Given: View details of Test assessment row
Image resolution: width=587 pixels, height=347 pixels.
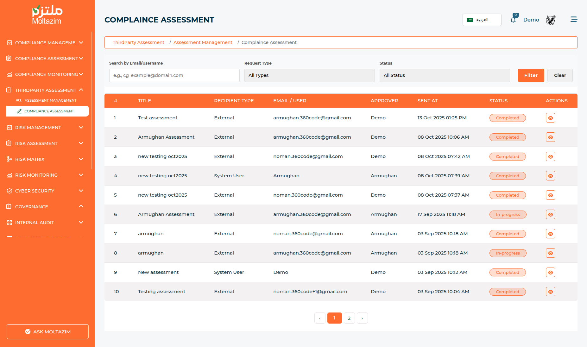Looking at the screenshot, I should click(x=550, y=118).
